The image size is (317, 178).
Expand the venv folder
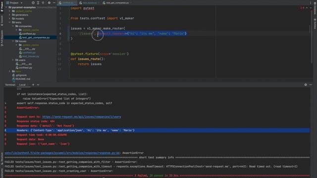(x=10, y=71)
